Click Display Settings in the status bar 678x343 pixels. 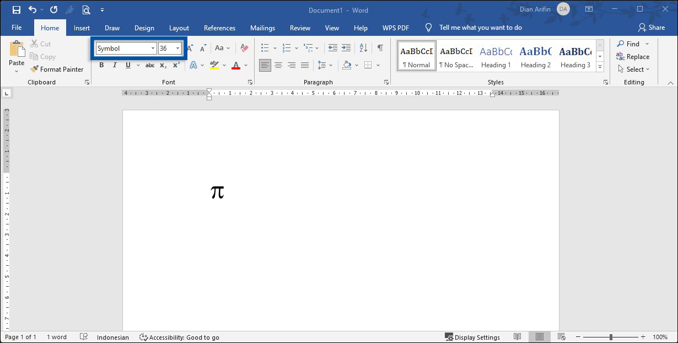(473, 337)
